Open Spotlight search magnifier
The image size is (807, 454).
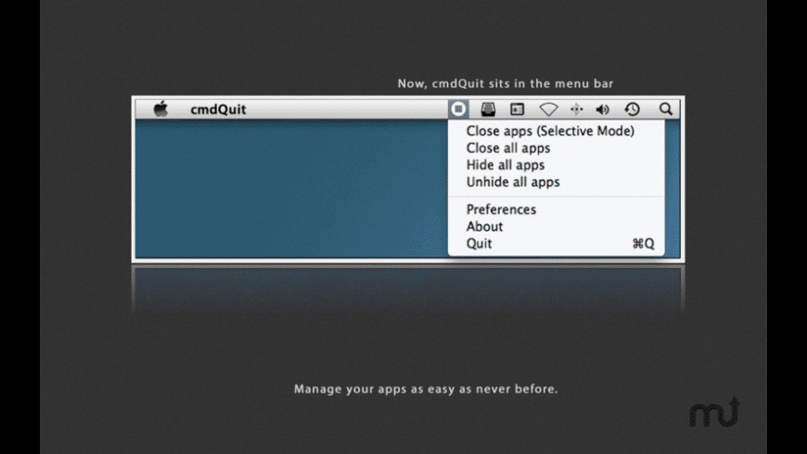[666, 109]
